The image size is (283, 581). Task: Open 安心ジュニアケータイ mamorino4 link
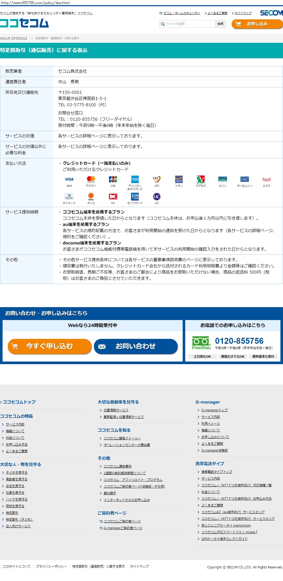[226, 525]
